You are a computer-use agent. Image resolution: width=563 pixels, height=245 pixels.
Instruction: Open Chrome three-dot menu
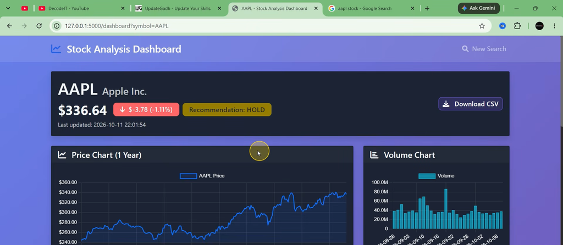[x=554, y=26]
